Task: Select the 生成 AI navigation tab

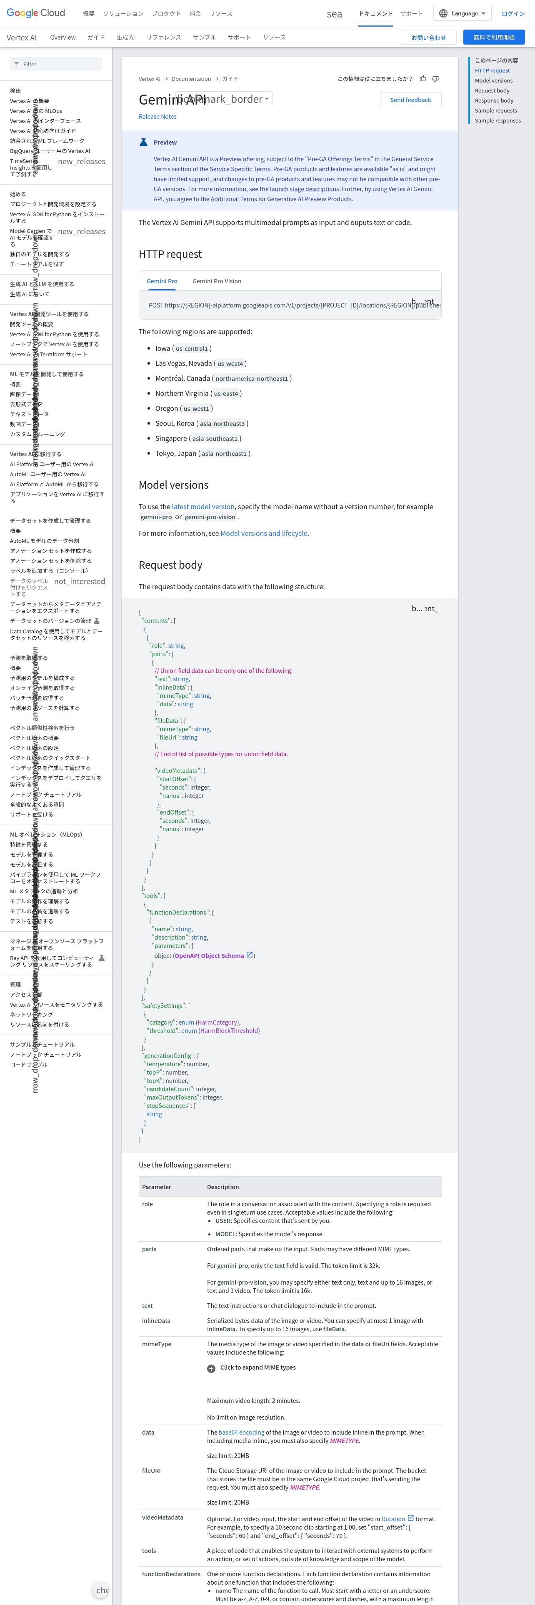Action: [125, 37]
